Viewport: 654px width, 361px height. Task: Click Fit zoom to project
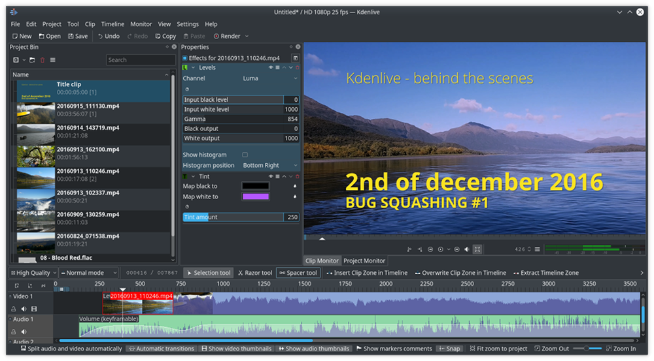(498, 349)
